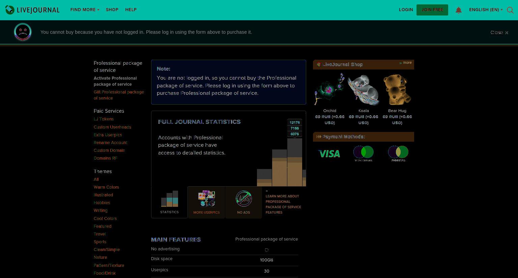Select the Nature theme category
Screen dimensions: 518x278
pos(100,257)
